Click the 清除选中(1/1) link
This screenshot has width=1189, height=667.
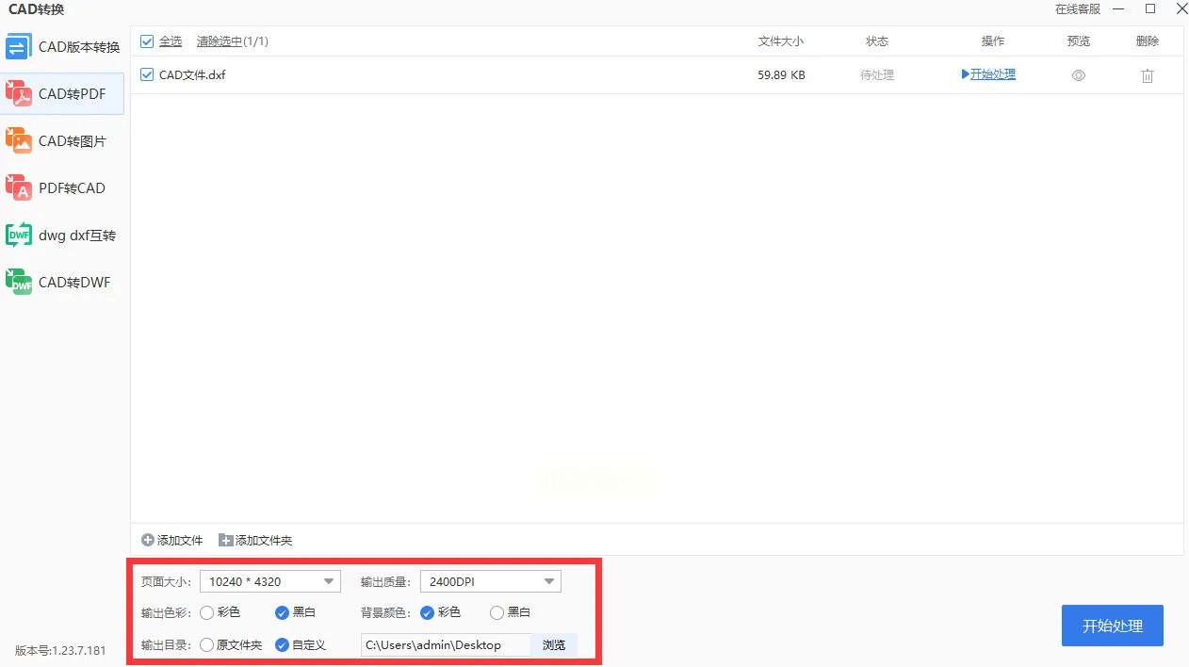tap(233, 41)
